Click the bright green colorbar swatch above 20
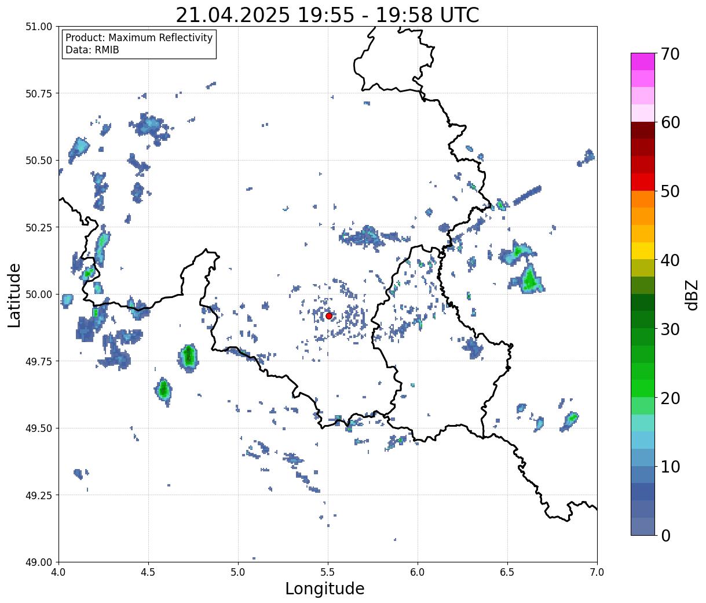706x603 pixels. [643, 388]
